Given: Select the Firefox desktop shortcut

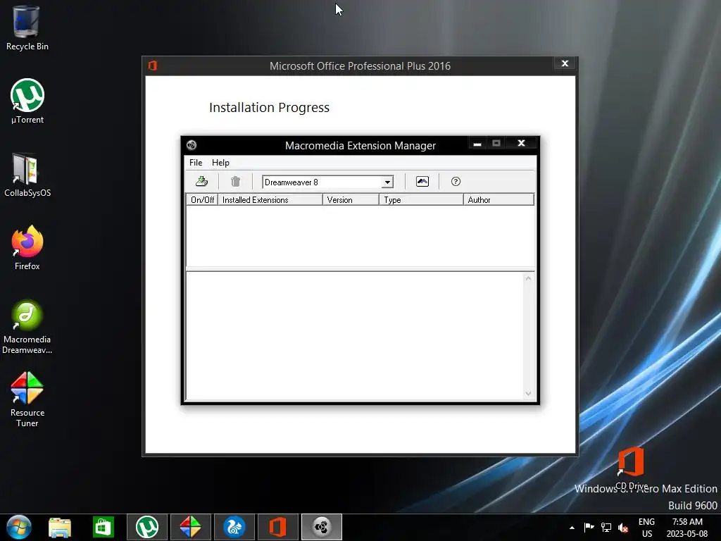Looking at the screenshot, I should pos(27,248).
